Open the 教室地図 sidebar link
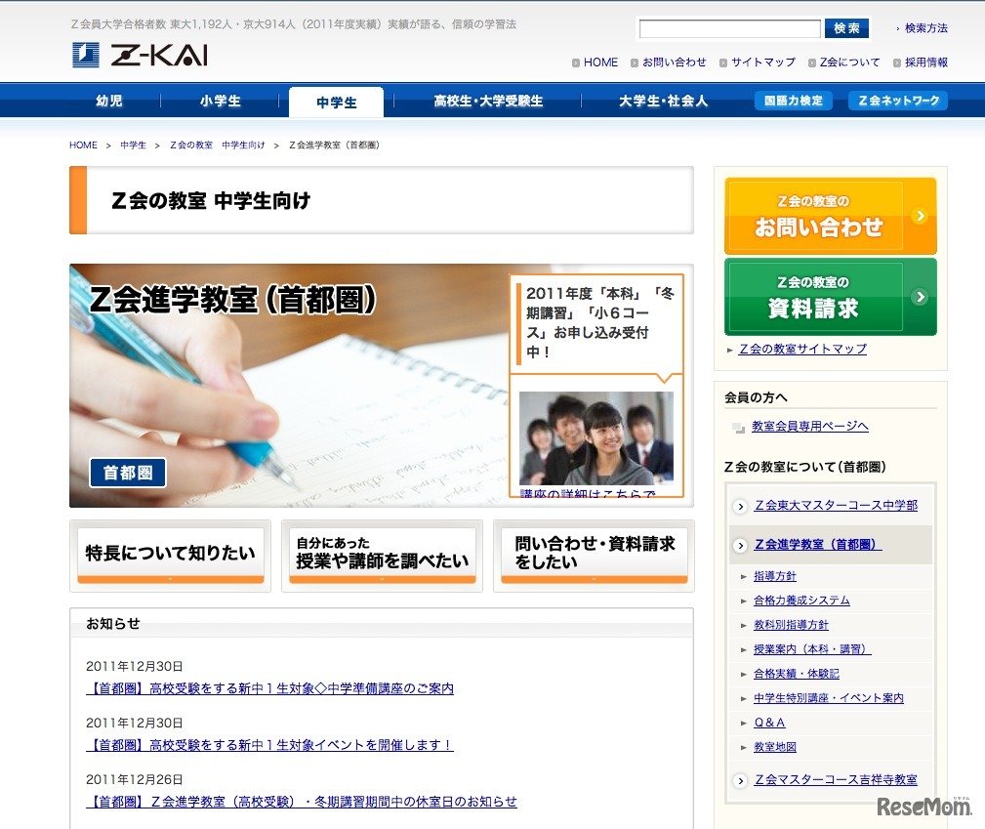This screenshot has width=985, height=829. [774, 748]
